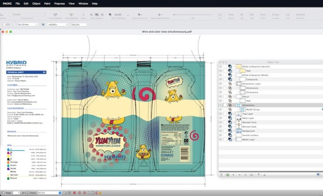Viewport: 323px width, 196px height.
Task: Click the green eye icon in Object Tree footer
Action: 227,175
